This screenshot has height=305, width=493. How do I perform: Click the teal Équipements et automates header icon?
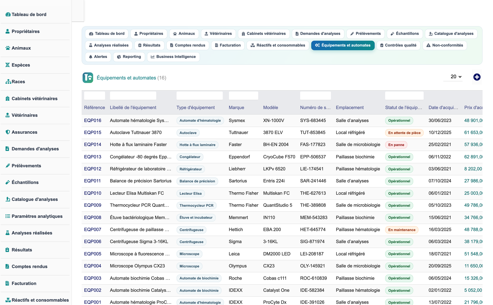(88, 78)
